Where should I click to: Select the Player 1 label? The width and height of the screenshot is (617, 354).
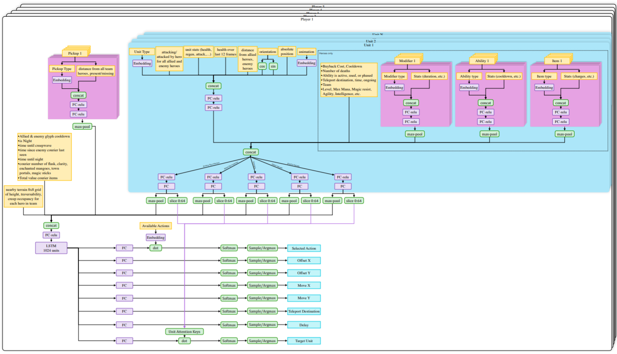coord(307,19)
